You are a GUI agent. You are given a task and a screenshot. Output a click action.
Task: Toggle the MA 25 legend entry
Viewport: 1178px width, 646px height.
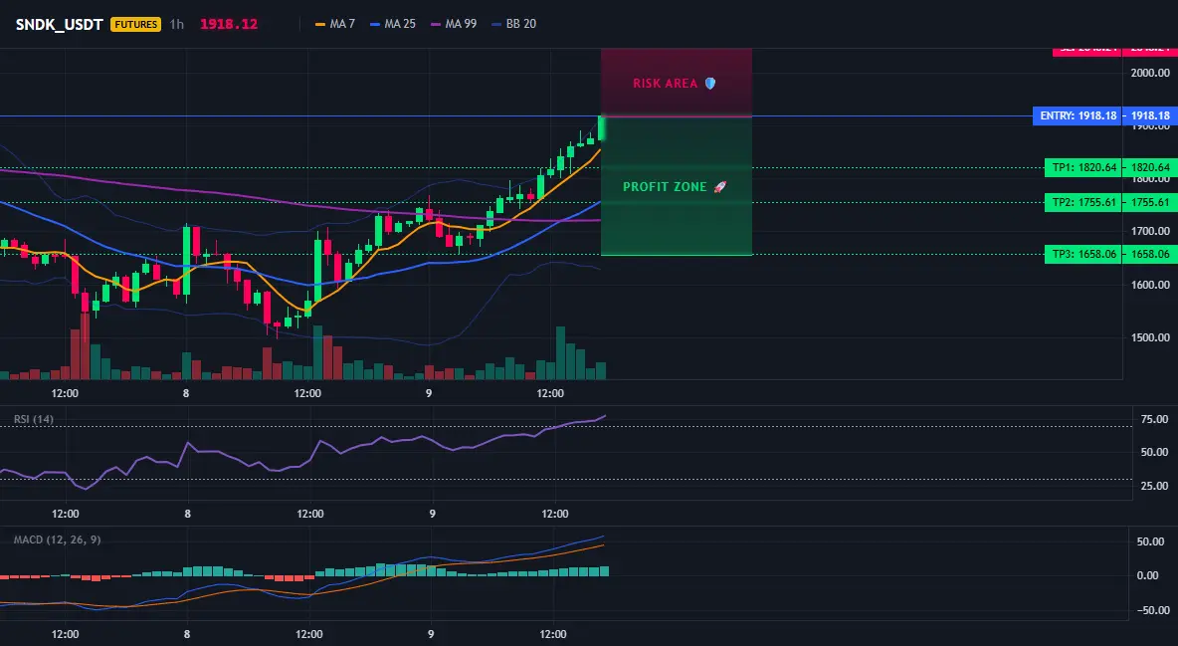393,24
